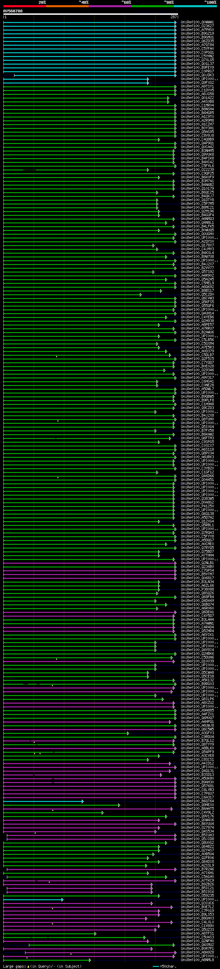Click the red 20% identity legend segment
This screenshot has width=220, height=969.
point(25,6)
